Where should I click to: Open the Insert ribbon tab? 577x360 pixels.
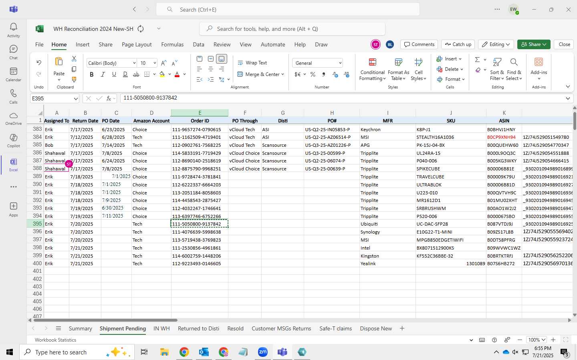(83, 44)
